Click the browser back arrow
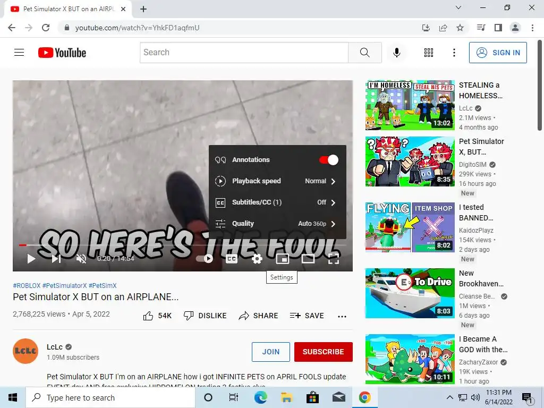Screen dimensions: 544x408 coord(12,28)
